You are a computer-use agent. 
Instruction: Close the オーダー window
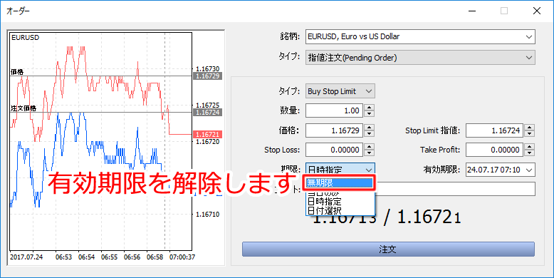[x=537, y=11]
